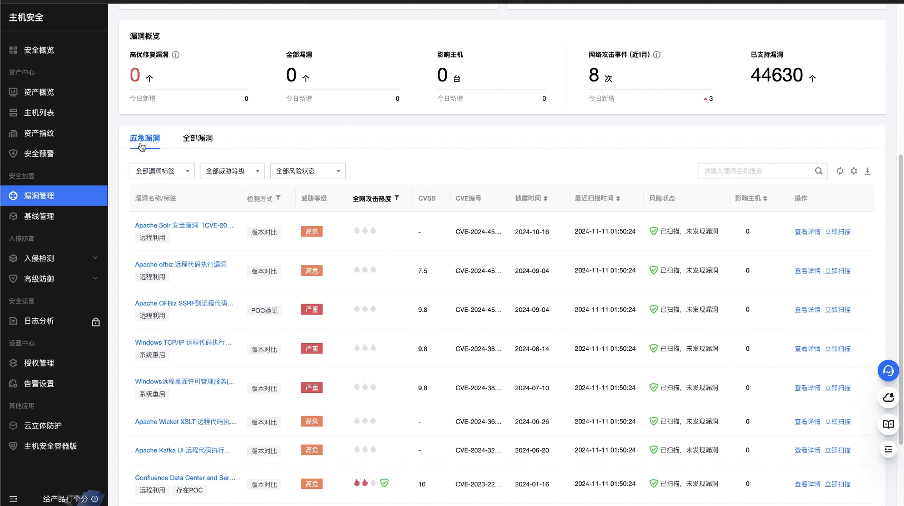Open Confluence Data Center vulnerability link
The height and width of the screenshot is (506, 904).
[x=185, y=478]
